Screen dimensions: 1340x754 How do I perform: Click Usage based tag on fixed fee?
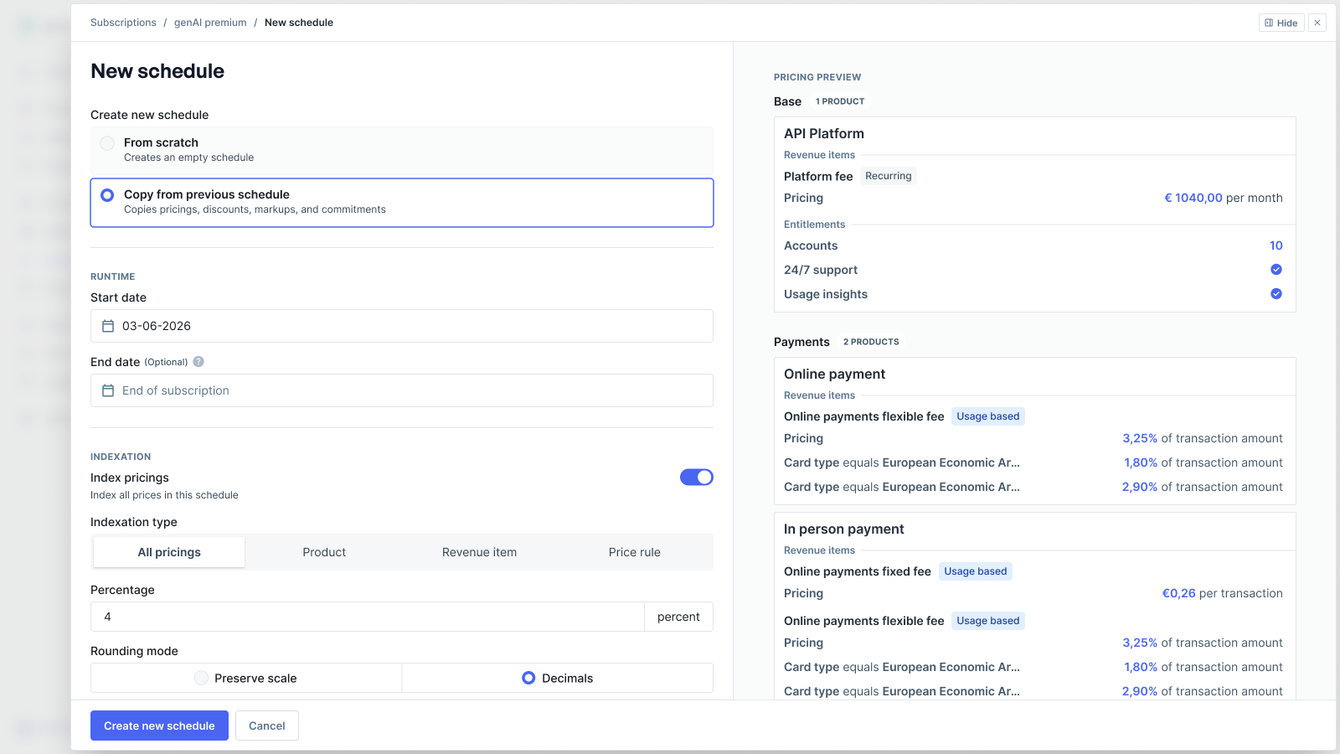[976, 571]
